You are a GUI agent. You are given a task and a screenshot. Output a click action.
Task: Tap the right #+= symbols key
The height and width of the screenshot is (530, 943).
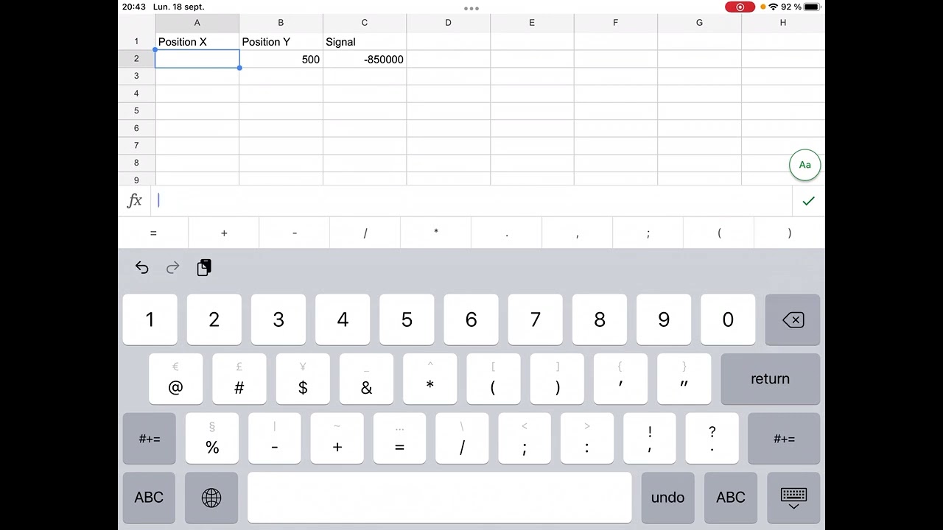point(784,439)
